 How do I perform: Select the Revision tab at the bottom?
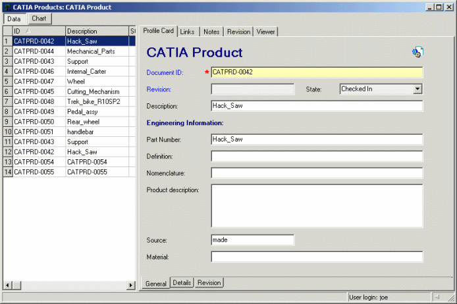coord(209,282)
